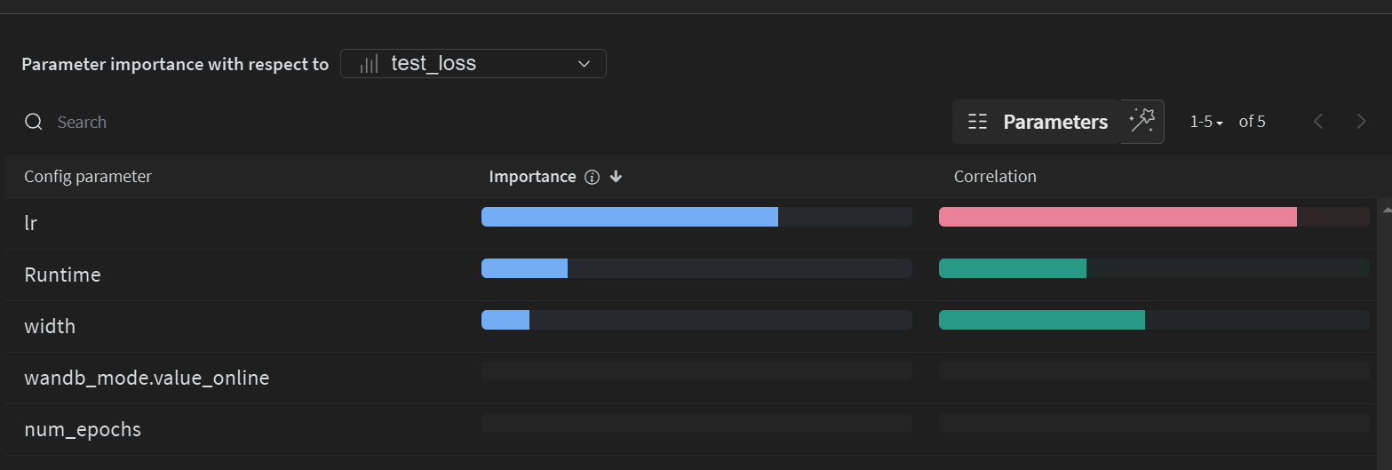1392x470 pixels.
Task: Click the search magnifier icon
Action: point(34,122)
